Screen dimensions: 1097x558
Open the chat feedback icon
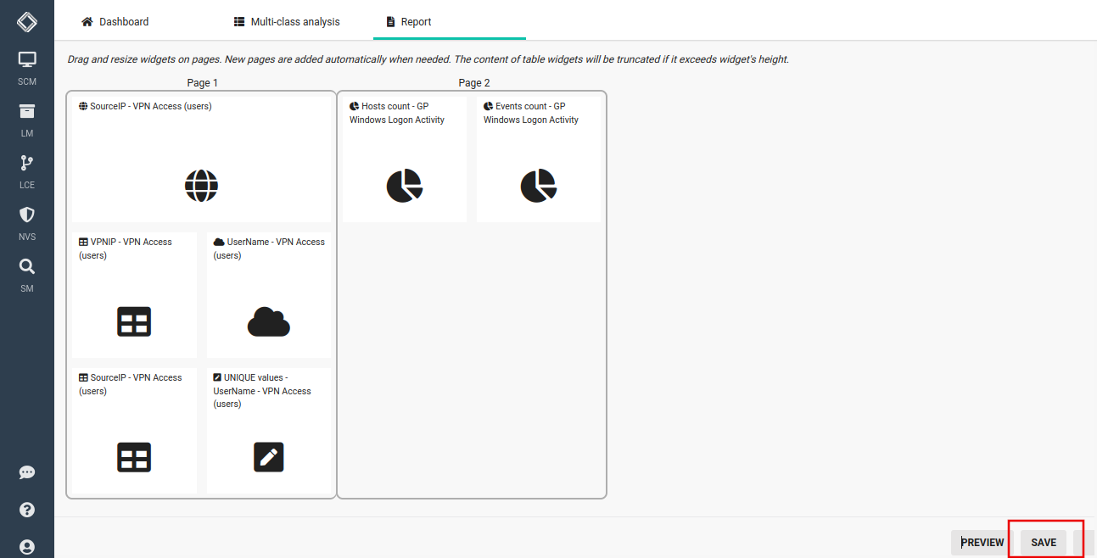pos(27,472)
